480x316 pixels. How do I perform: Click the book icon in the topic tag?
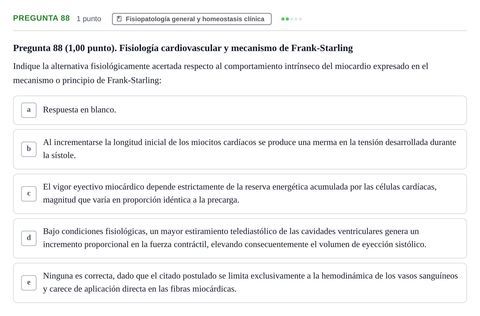pos(119,19)
